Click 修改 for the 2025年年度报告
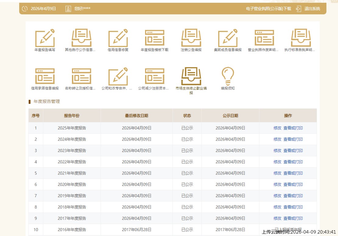 coord(277,128)
